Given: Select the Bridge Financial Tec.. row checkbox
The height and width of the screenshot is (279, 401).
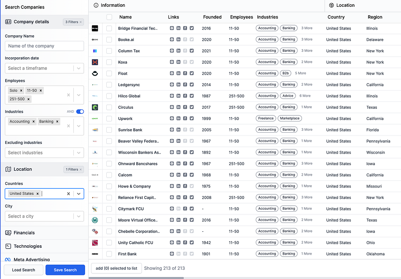Looking at the screenshot, I should [x=109, y=28].
